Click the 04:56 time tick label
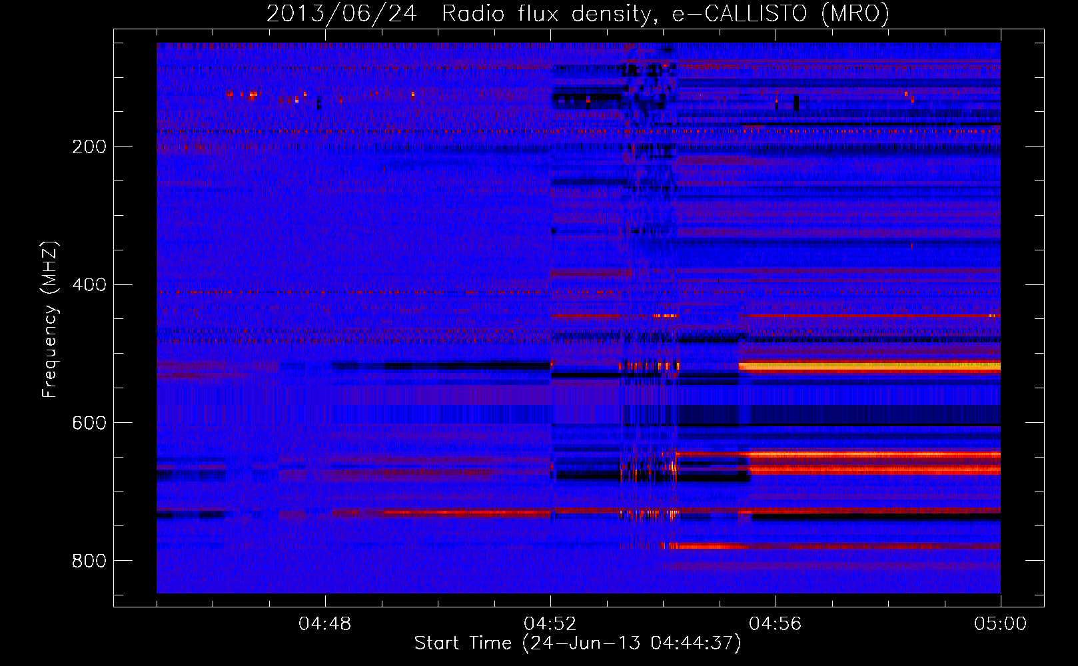This screenshot has width=1078, height=666. point(776,624)
